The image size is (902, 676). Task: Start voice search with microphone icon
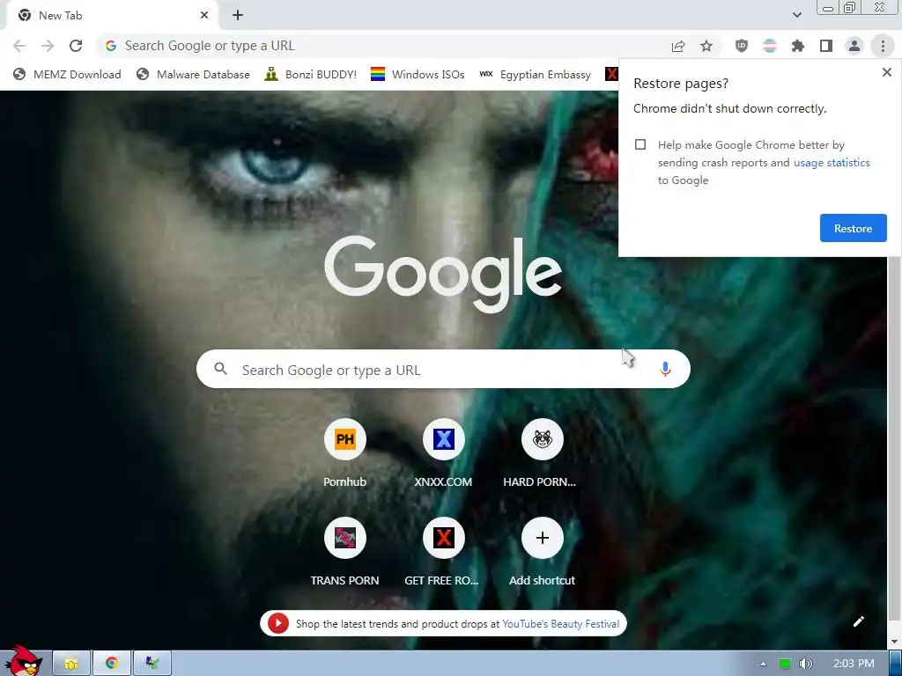coord(665,369)
